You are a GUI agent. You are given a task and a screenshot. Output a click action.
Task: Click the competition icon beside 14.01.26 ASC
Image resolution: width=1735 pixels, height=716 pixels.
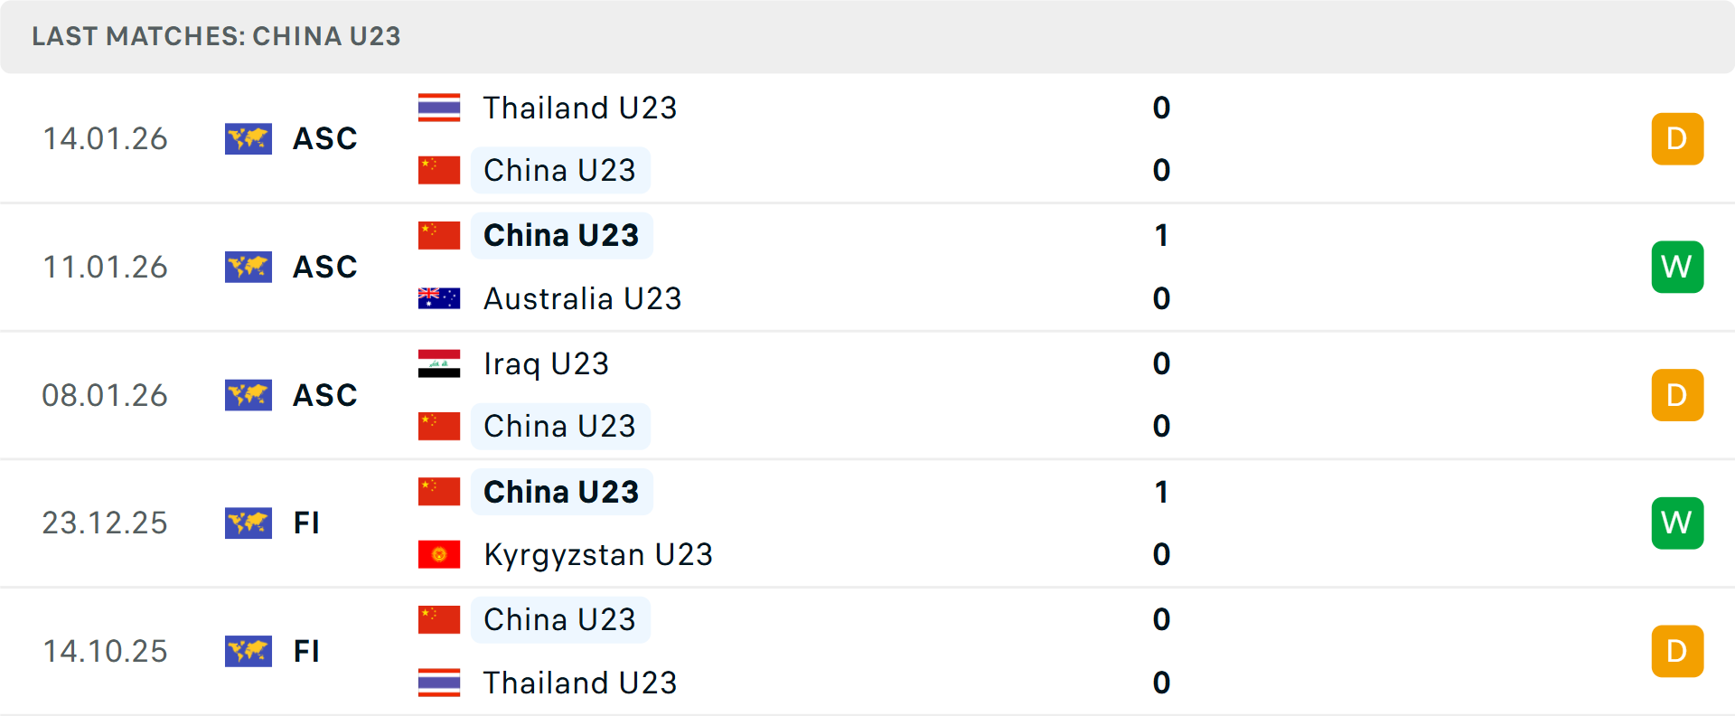pyautogui.click(x=249, y=138)
